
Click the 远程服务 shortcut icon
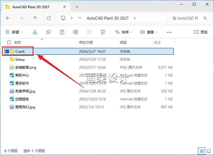pyautogui.click(x=12, y=99)
